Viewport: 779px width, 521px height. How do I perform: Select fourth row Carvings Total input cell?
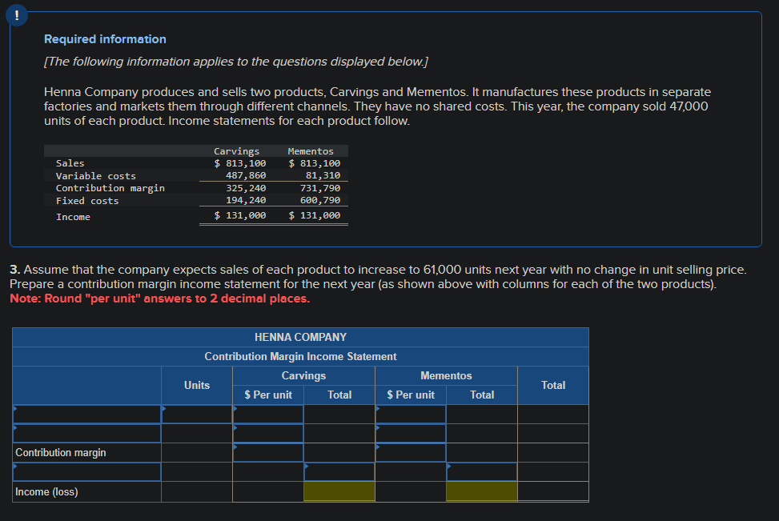pos(339,472)
